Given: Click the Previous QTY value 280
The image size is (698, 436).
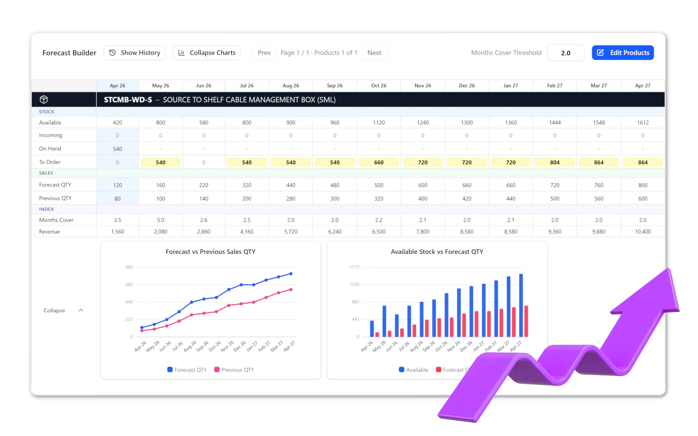Looking at the screenshot, I should (x=291, y=198).
